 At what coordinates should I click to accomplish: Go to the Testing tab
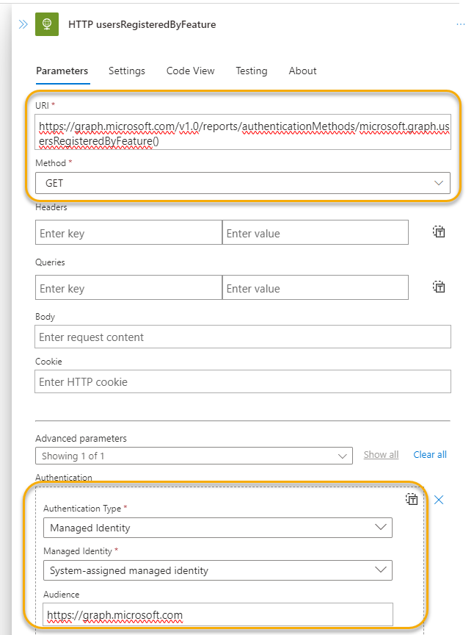tap(252, 71)
